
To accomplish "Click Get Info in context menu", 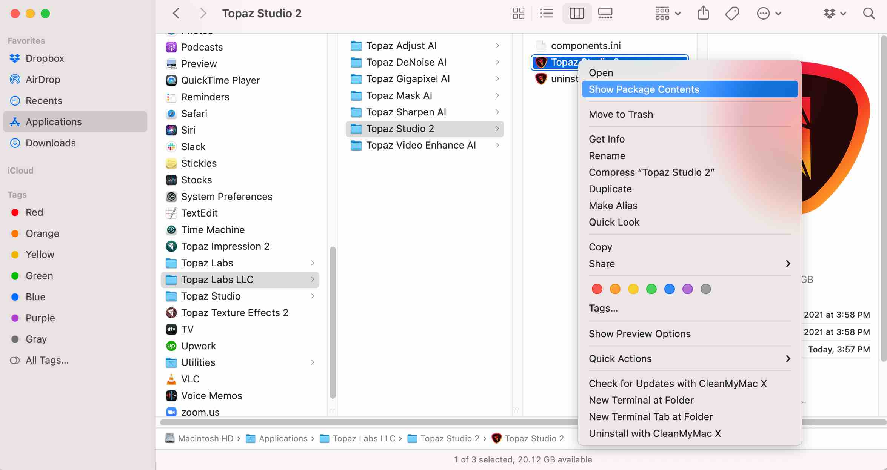I will pos(607,139).
